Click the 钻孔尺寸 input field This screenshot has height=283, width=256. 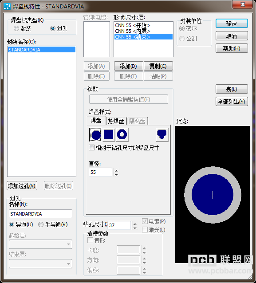pyautogui.click(x=119, y=225)
